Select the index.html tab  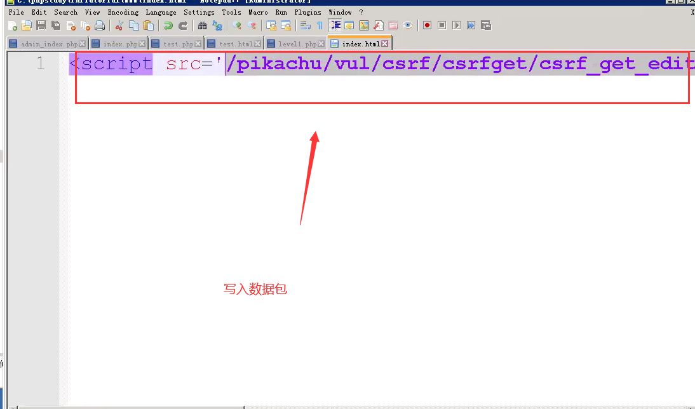(x=360, y=43)
